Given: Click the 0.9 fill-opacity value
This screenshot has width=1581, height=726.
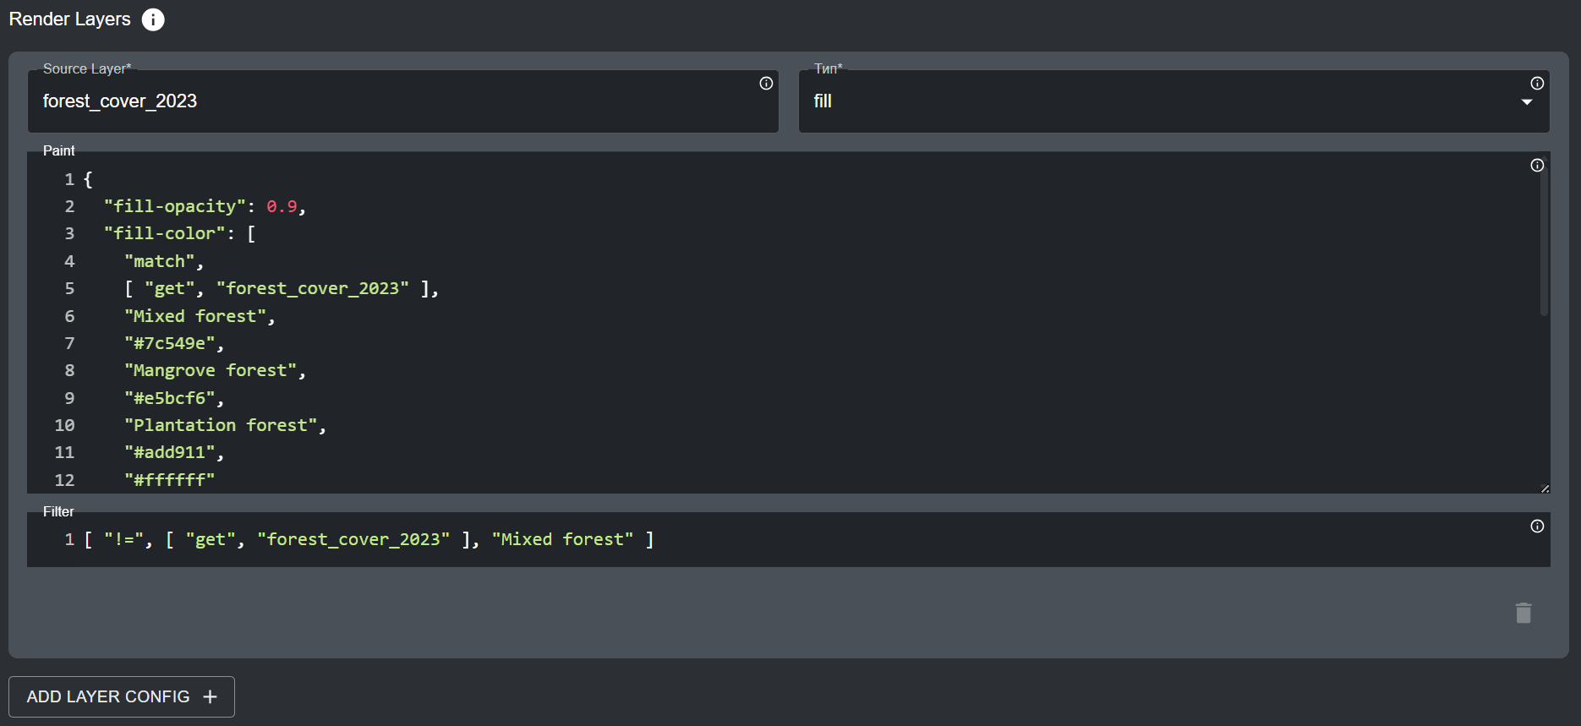Looking at the screenshot, I should coord(282,206).
